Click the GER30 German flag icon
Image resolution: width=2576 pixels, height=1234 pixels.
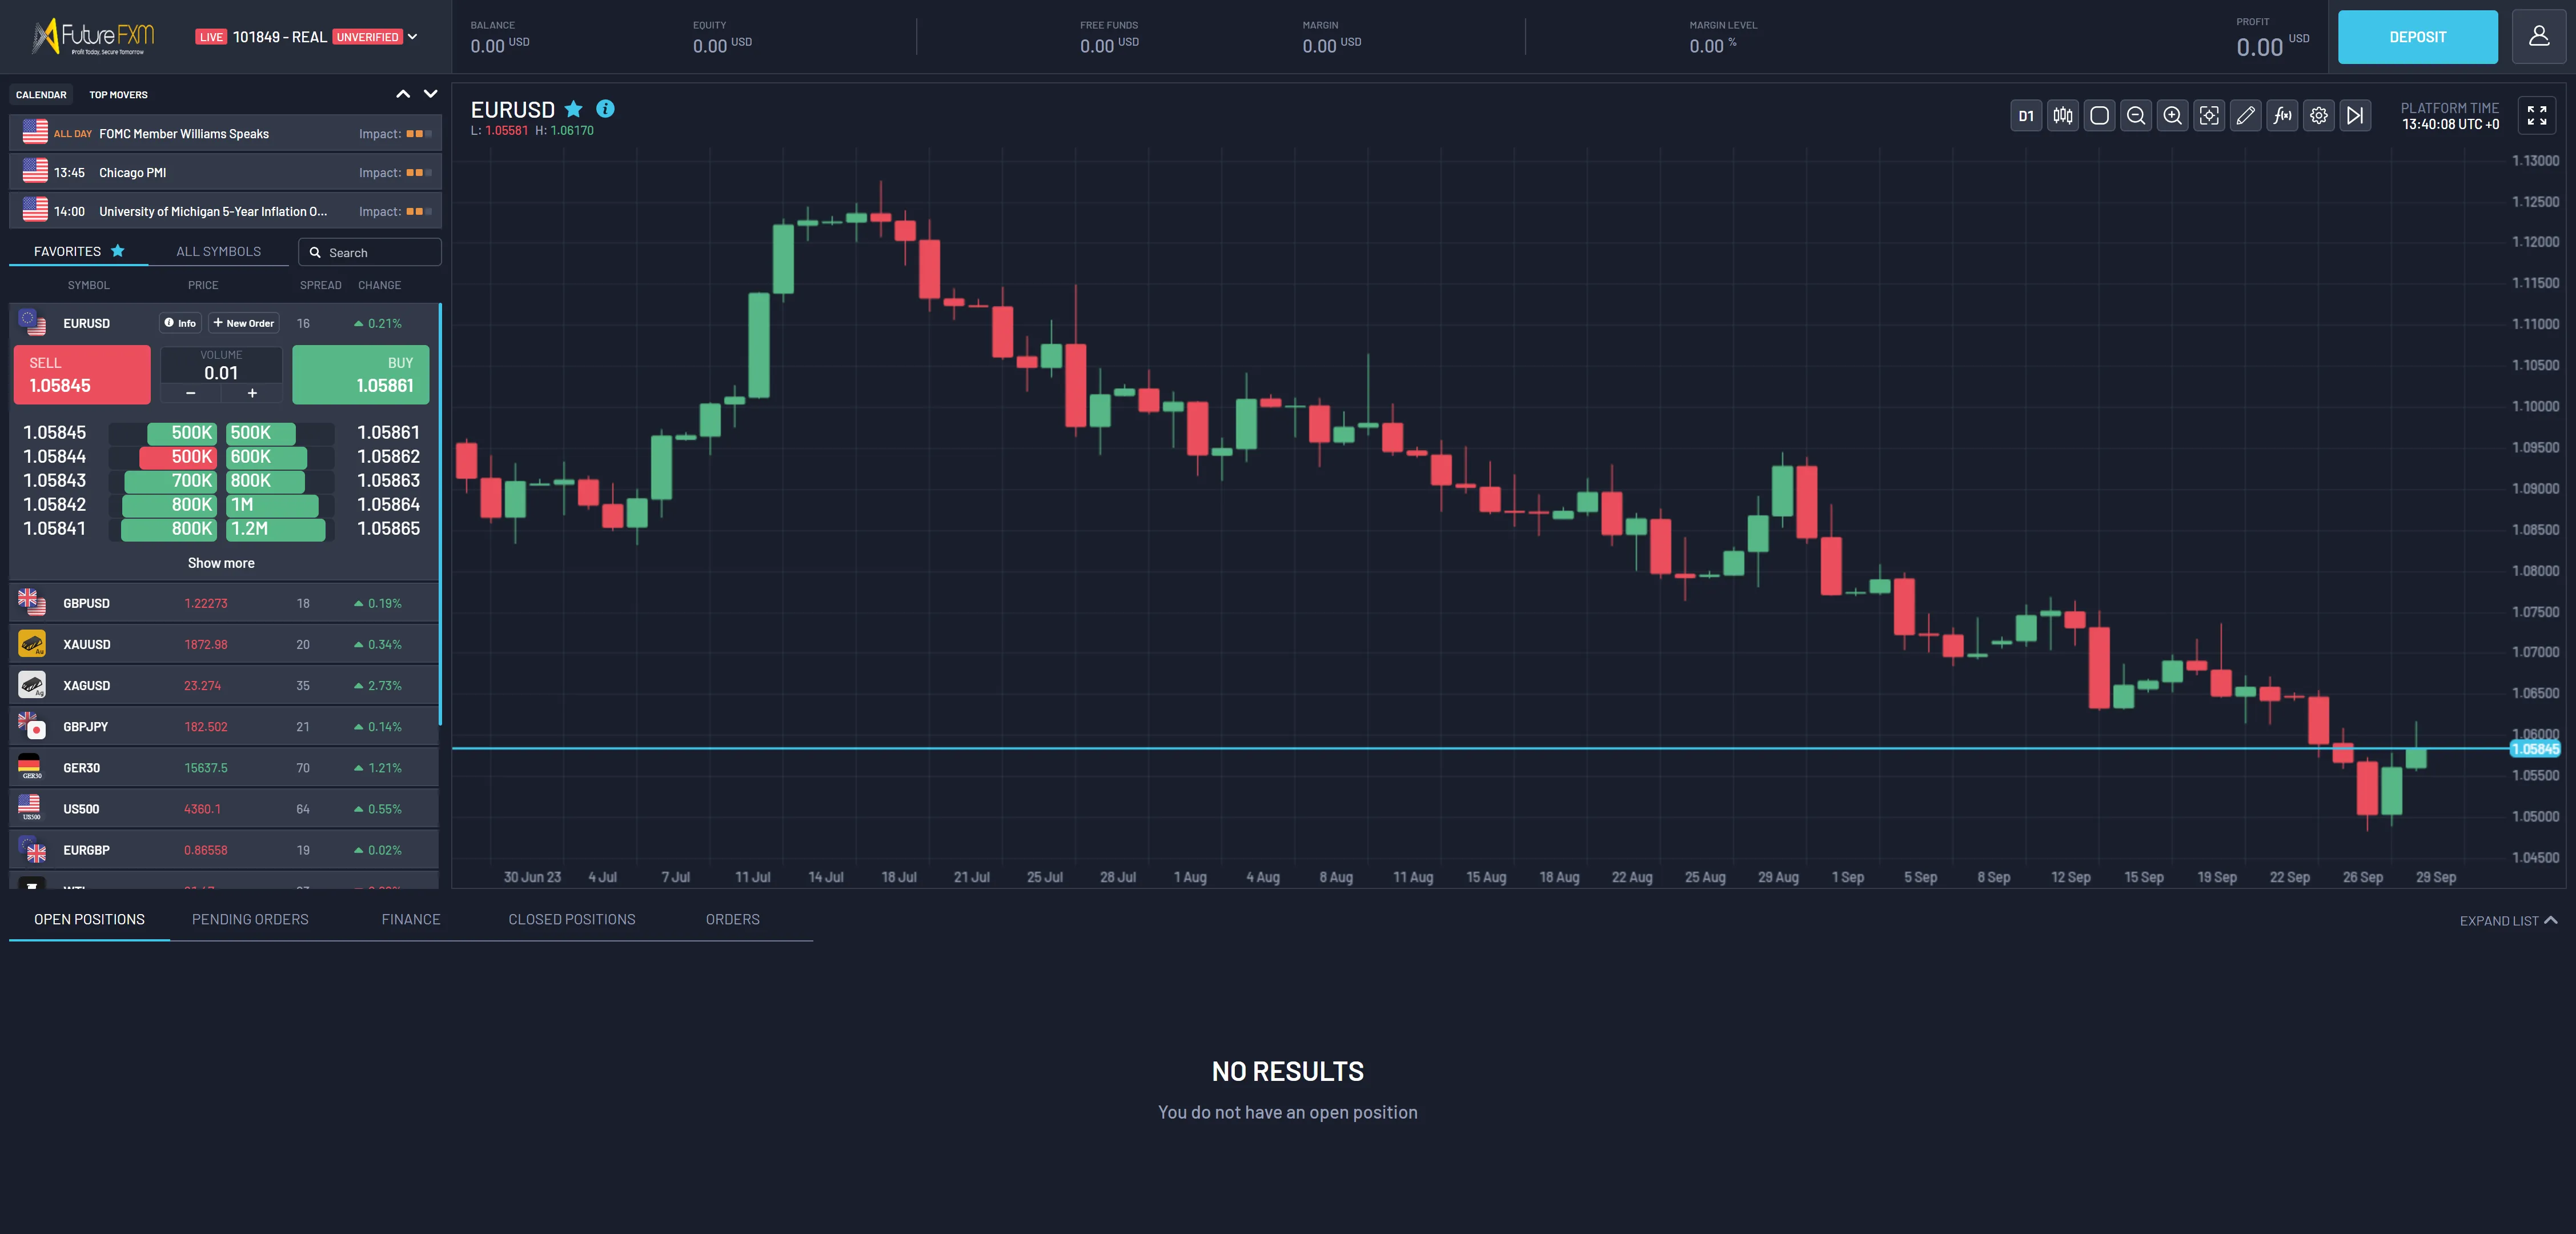tap(32, 768)
